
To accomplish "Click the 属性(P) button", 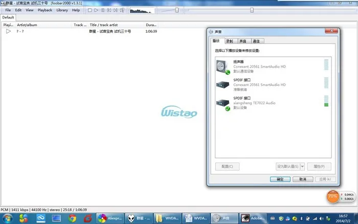I will pos(319,166).
